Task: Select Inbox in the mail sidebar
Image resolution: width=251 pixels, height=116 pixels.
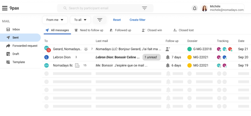Action: click(20, 29)
